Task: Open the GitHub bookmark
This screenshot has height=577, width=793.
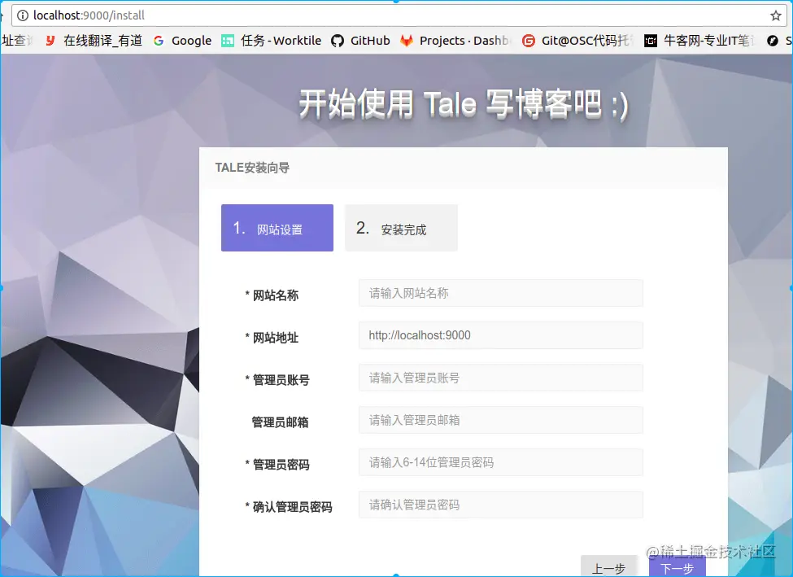Action: pos(360,41)
